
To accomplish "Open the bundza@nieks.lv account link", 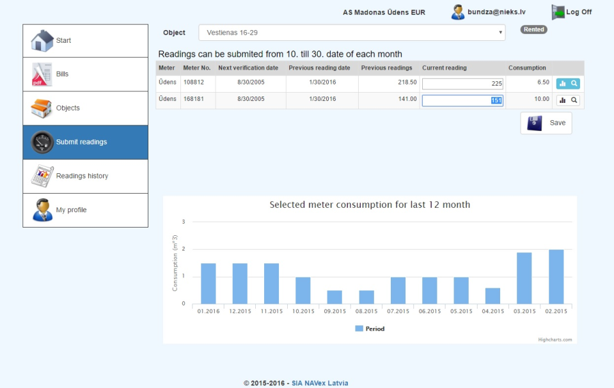I will click(496, 12).
